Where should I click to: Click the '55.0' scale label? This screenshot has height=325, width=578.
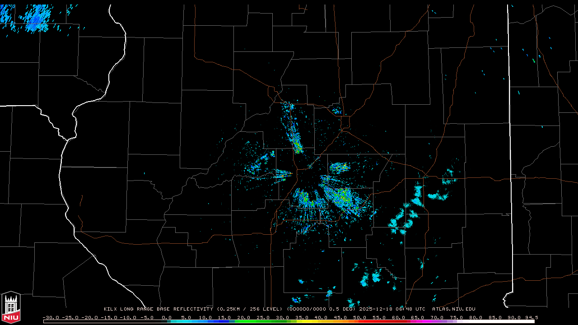click(379, 317)
